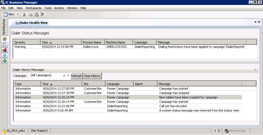The image size is (263, 135).
Task: Expand the Campaign filter combo box arrow
Action: tap(68, 76)
